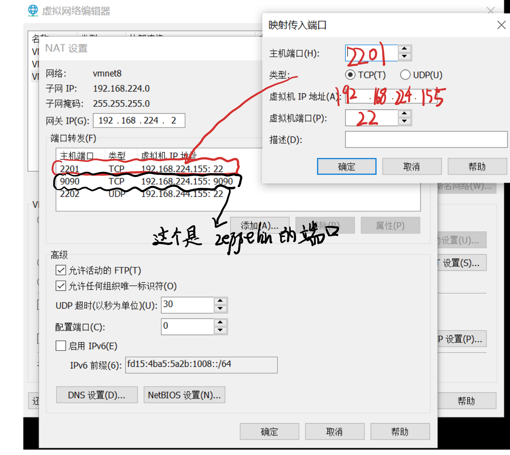510x455 pixels.
Task: Decrease 配置端口 with down arrow
Action: pyautogui.click(x=221, y=330)
